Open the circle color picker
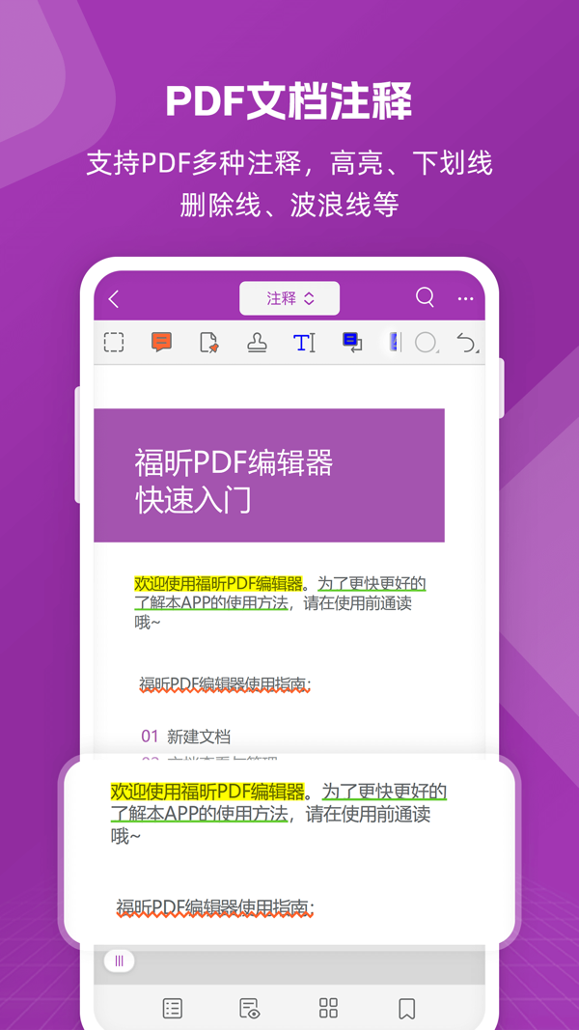This screenshot has height=1030, width=579. click(427, 343)
